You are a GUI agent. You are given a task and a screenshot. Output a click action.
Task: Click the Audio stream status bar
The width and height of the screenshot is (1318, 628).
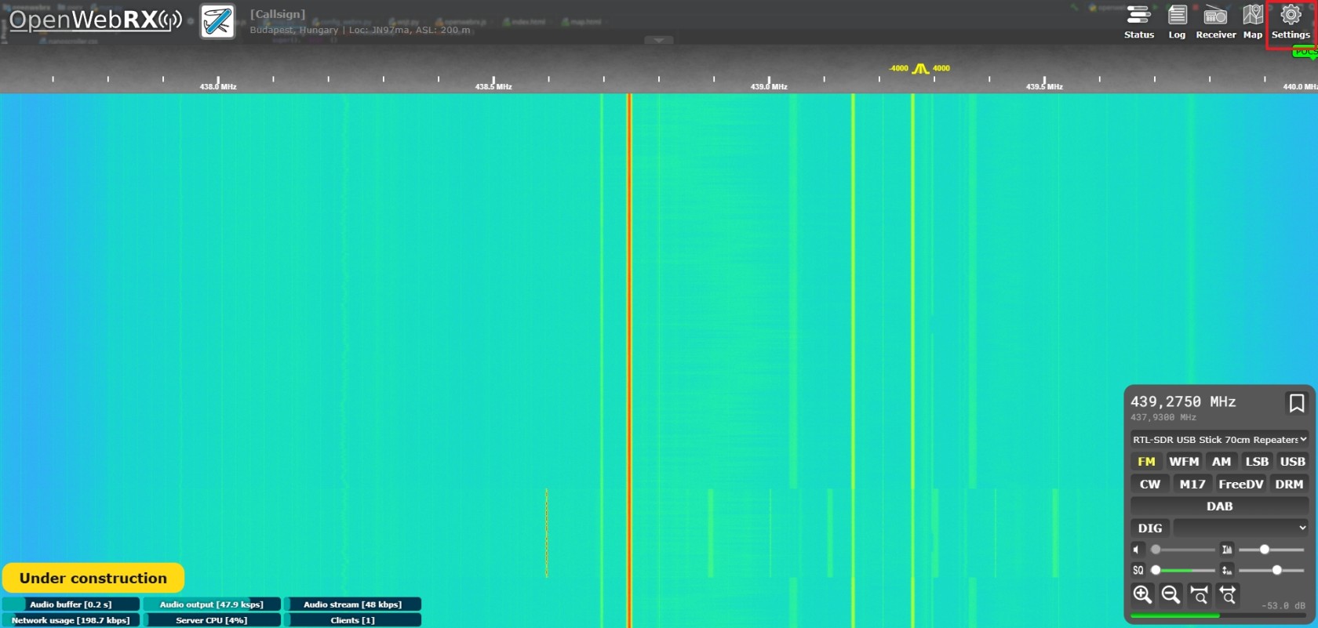click(x=352, y=604)
